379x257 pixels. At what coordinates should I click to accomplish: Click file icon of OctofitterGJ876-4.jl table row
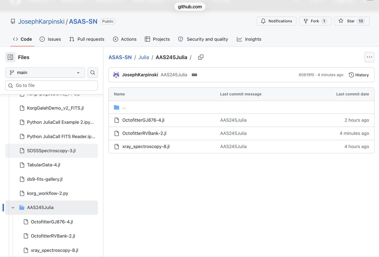coord(117,120)
